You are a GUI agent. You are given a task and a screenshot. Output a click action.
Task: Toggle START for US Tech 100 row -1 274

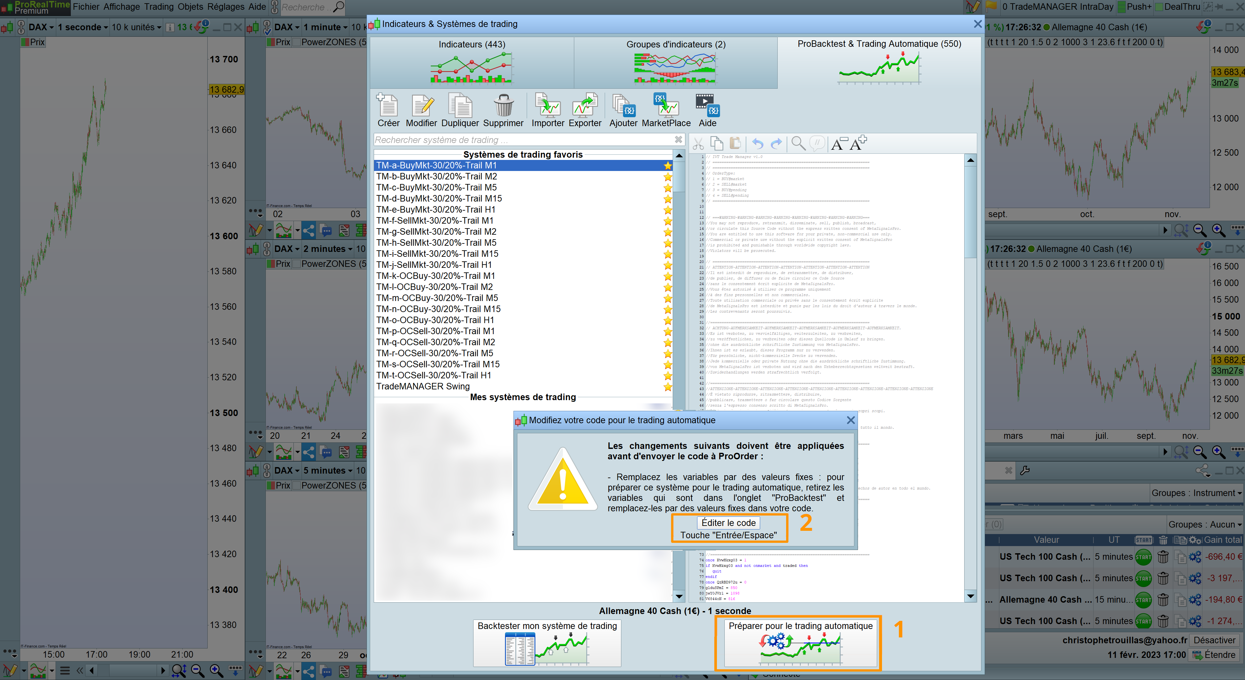click(1143, 621)
